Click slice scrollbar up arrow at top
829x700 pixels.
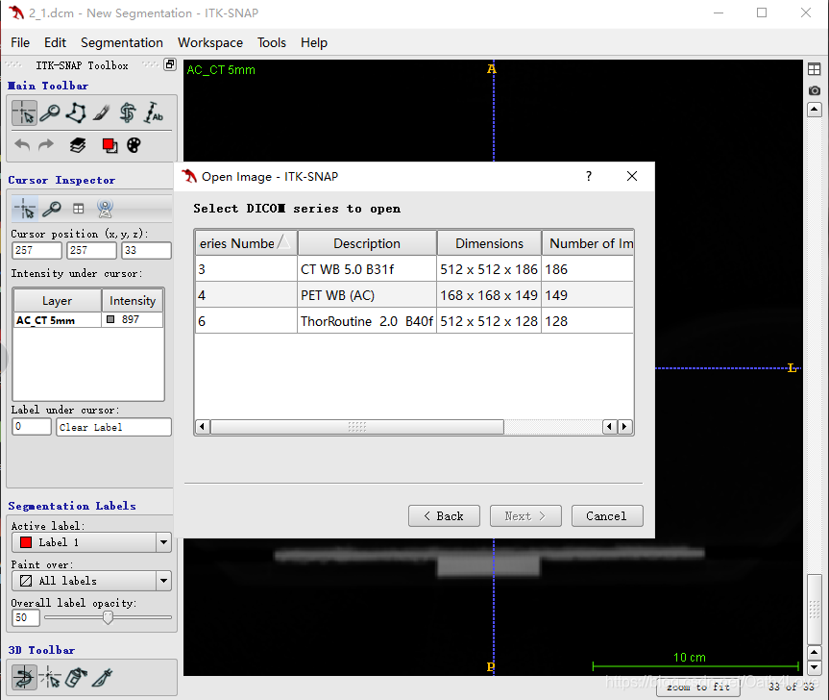pyautogui.click(x=815, y=110)
